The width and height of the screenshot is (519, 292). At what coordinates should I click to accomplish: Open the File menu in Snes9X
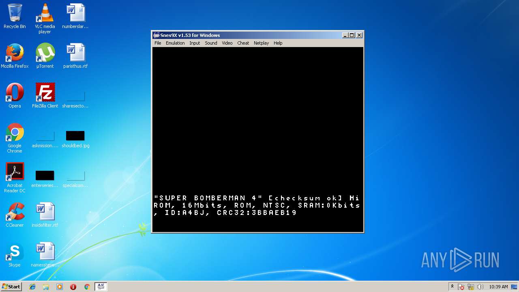(x=158, y=43)
